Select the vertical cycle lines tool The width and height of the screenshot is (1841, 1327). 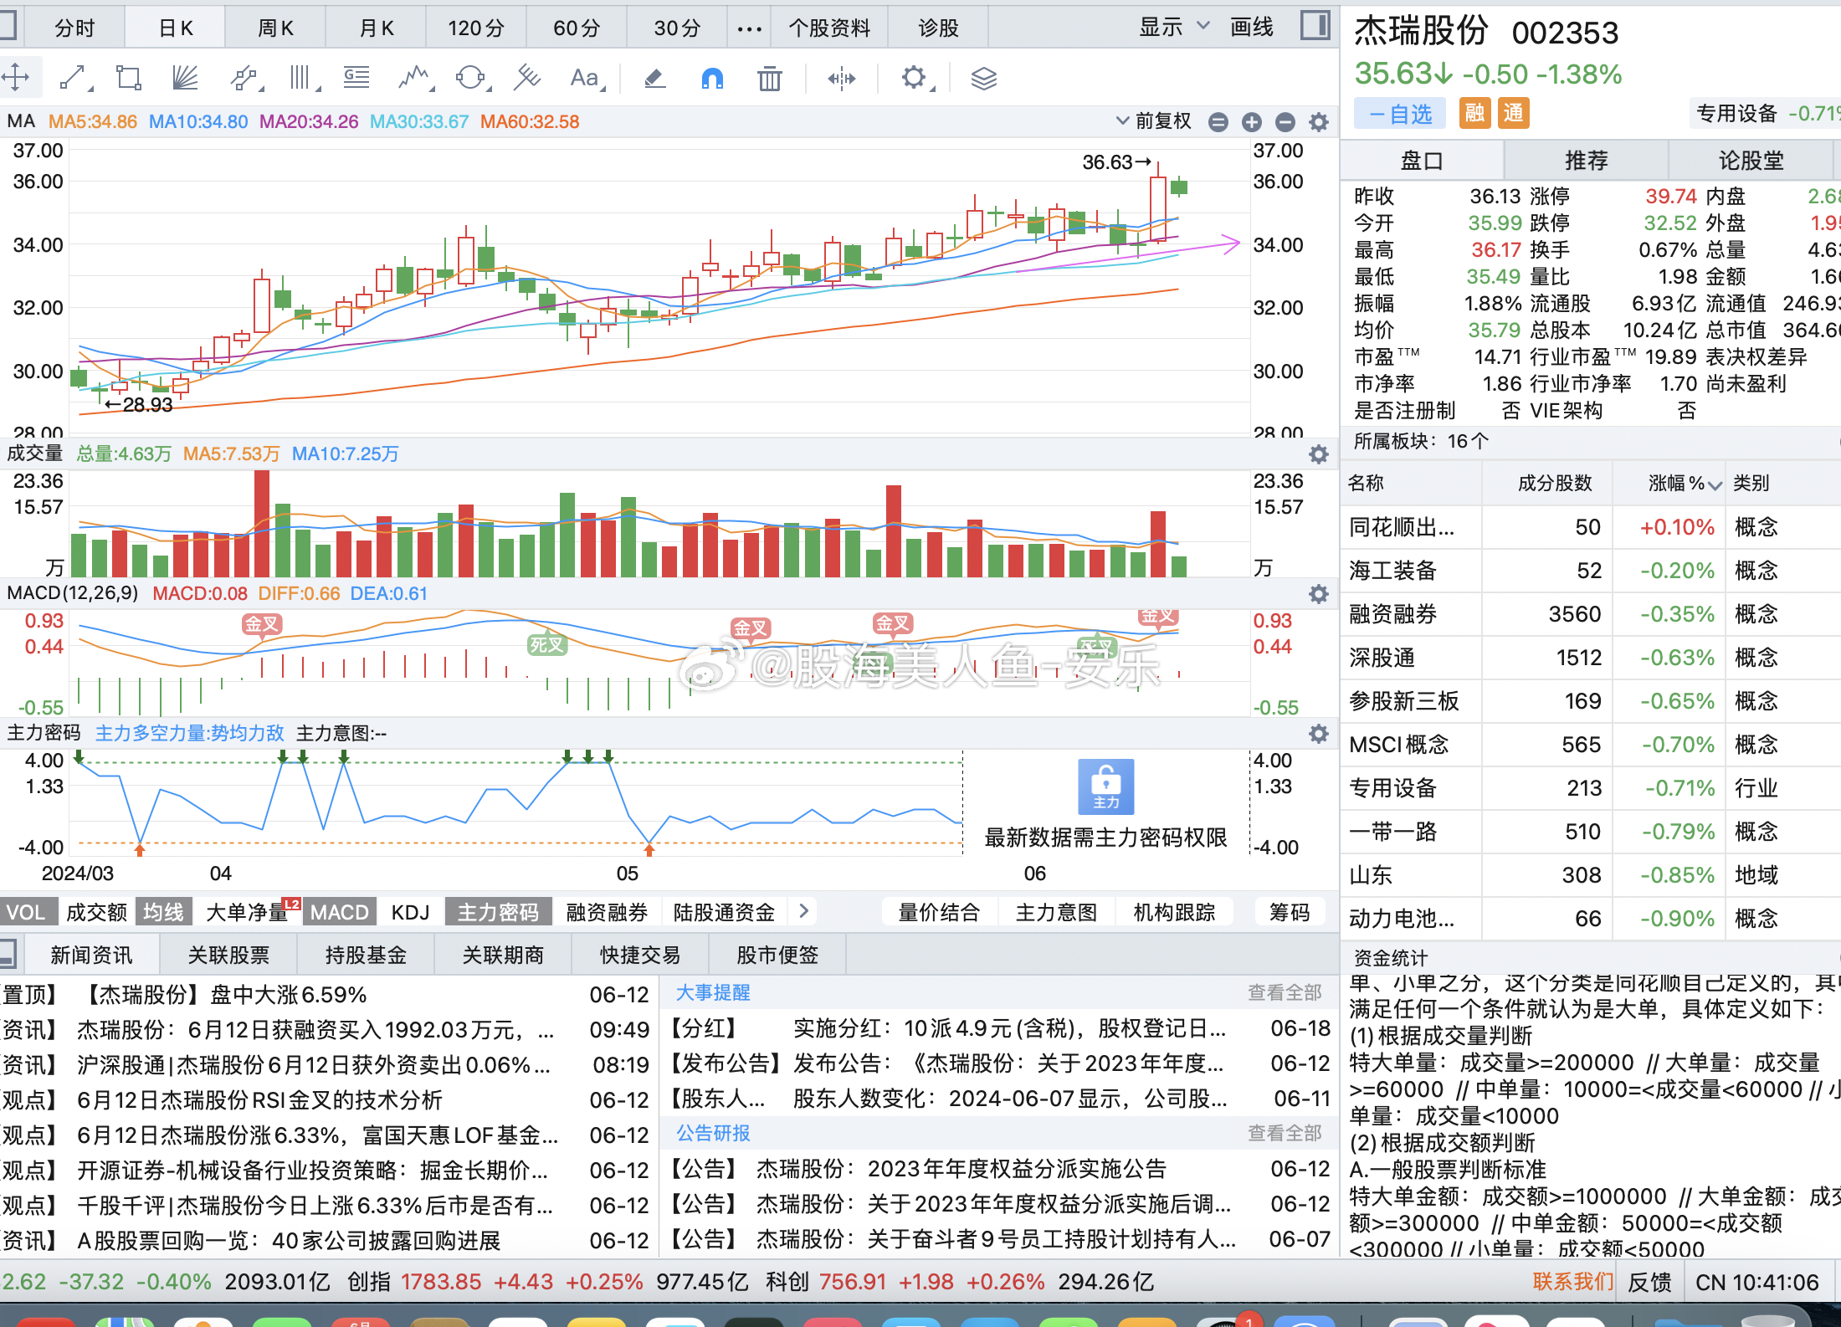tap(302, 78)
